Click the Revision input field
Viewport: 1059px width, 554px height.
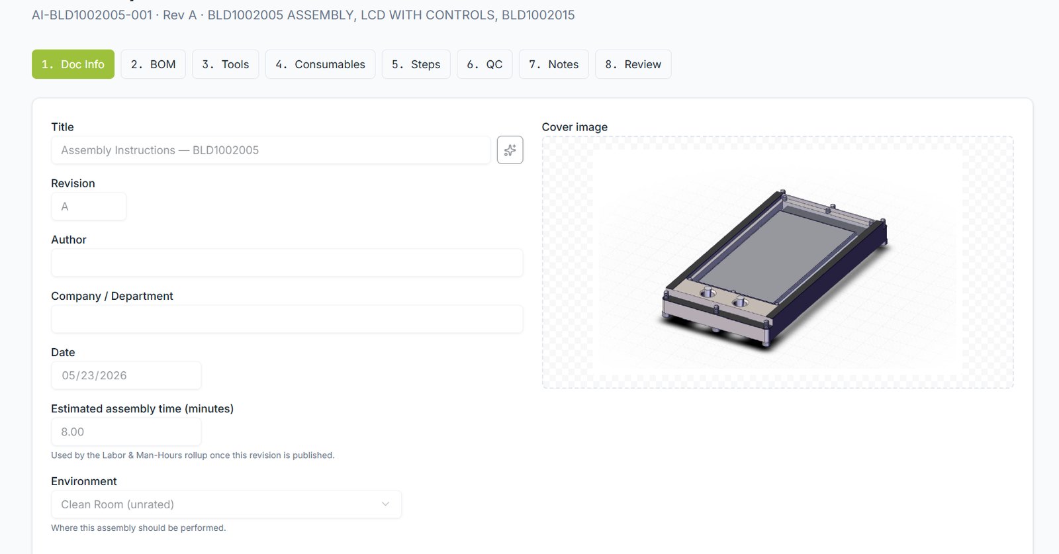pos(89,207)
